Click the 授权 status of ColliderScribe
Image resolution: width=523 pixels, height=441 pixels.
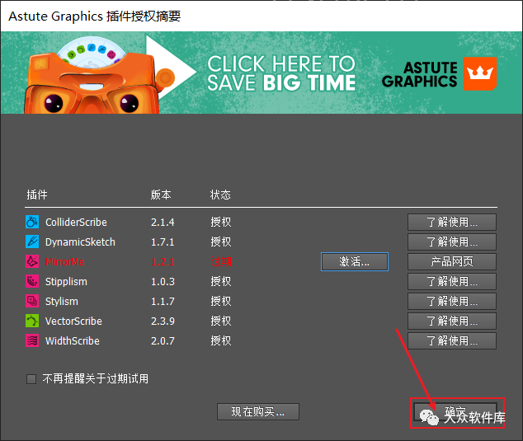click(221, 222)
